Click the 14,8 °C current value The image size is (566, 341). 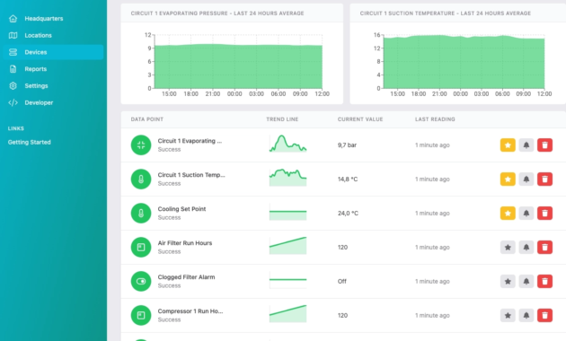(348, 179)
